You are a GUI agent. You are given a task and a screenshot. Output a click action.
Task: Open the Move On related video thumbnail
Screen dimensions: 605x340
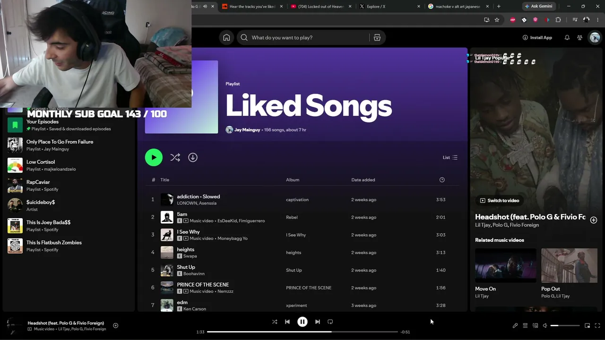pos(506,266)
